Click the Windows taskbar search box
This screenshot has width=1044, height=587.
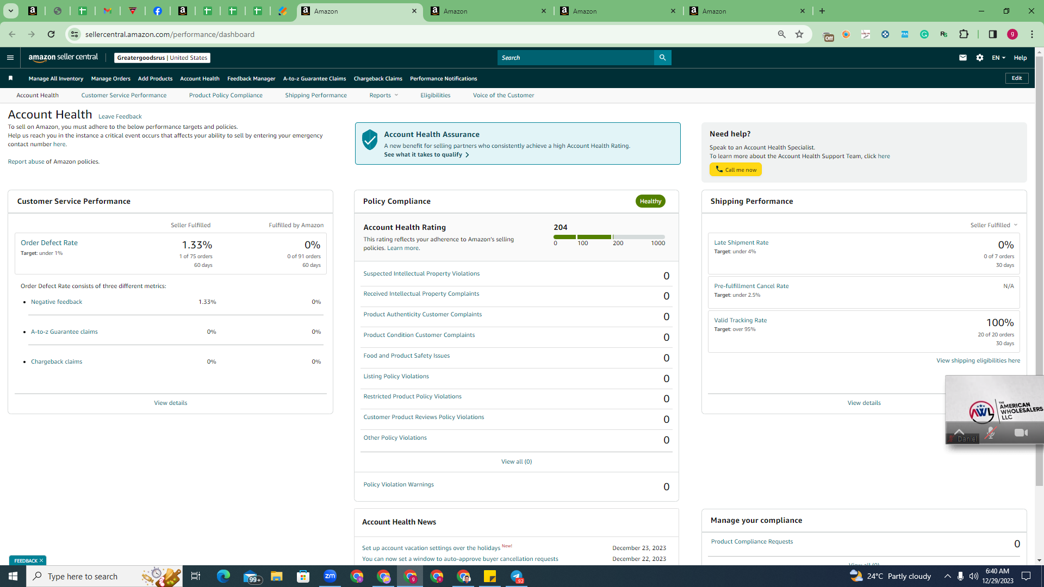point(103,576)
